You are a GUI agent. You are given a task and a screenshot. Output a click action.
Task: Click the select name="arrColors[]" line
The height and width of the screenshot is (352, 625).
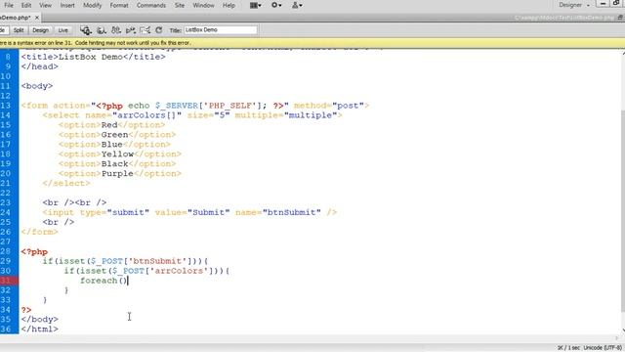point(192,115)
